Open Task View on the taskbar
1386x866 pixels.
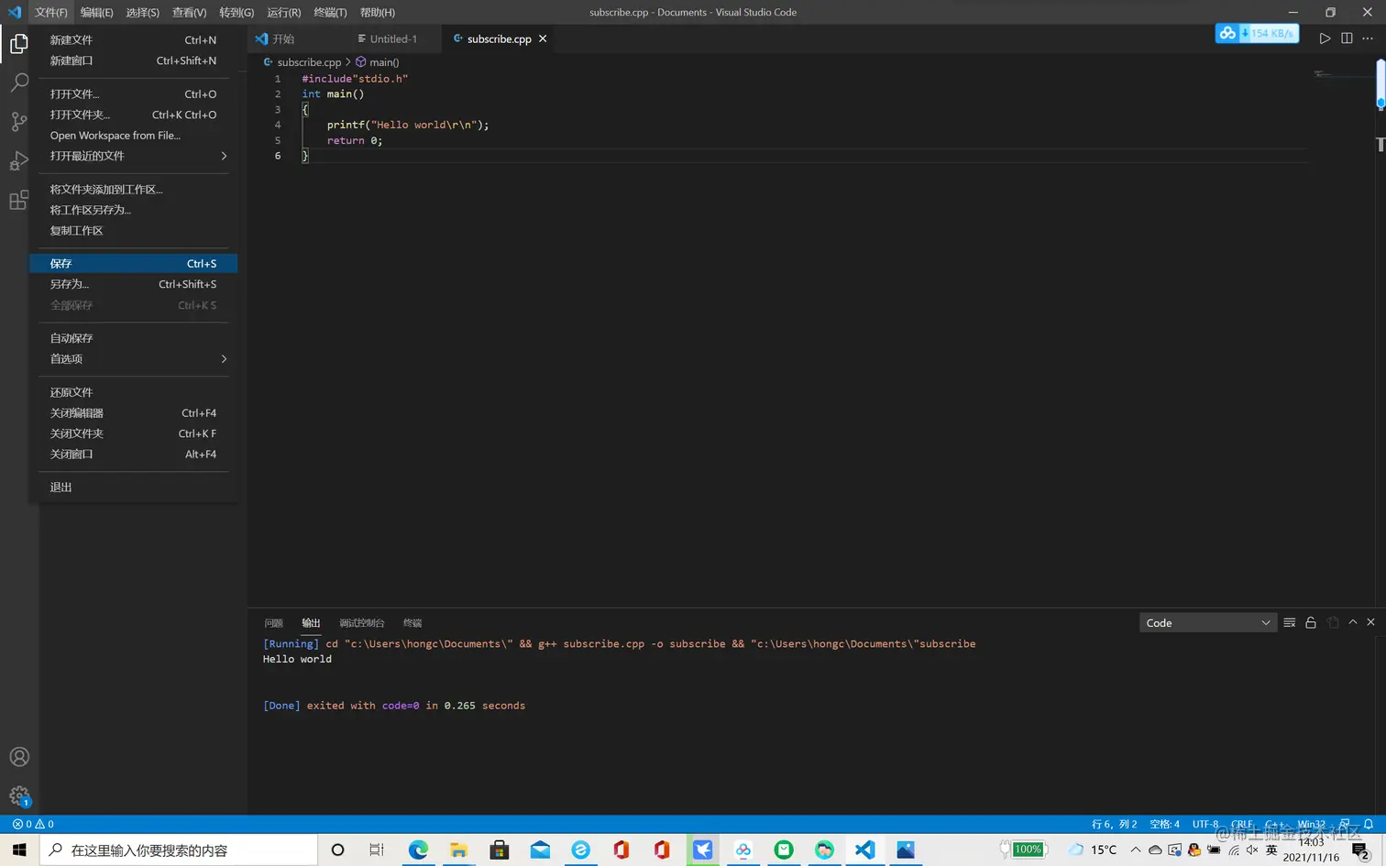coord(377,850)
